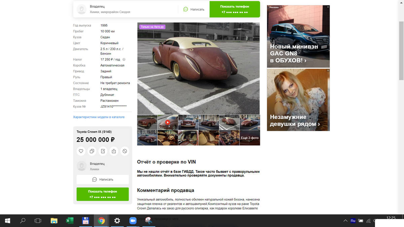404x227 pixels.
Task: Open the Ещё 3 фото thumbnail
Action: coord(250,138)
